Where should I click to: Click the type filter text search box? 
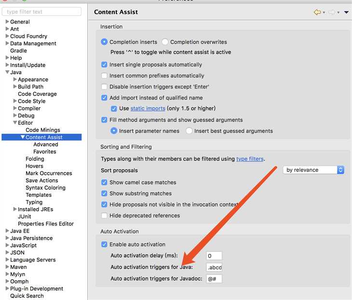[41, 12]
